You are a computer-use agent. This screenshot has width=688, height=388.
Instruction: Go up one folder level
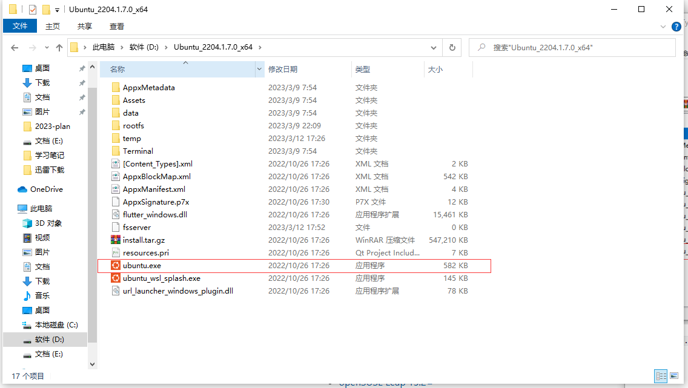(x=59, y=47)
